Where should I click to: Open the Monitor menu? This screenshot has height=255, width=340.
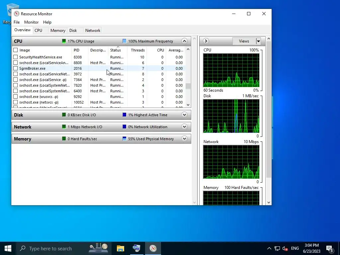[31, 22]
